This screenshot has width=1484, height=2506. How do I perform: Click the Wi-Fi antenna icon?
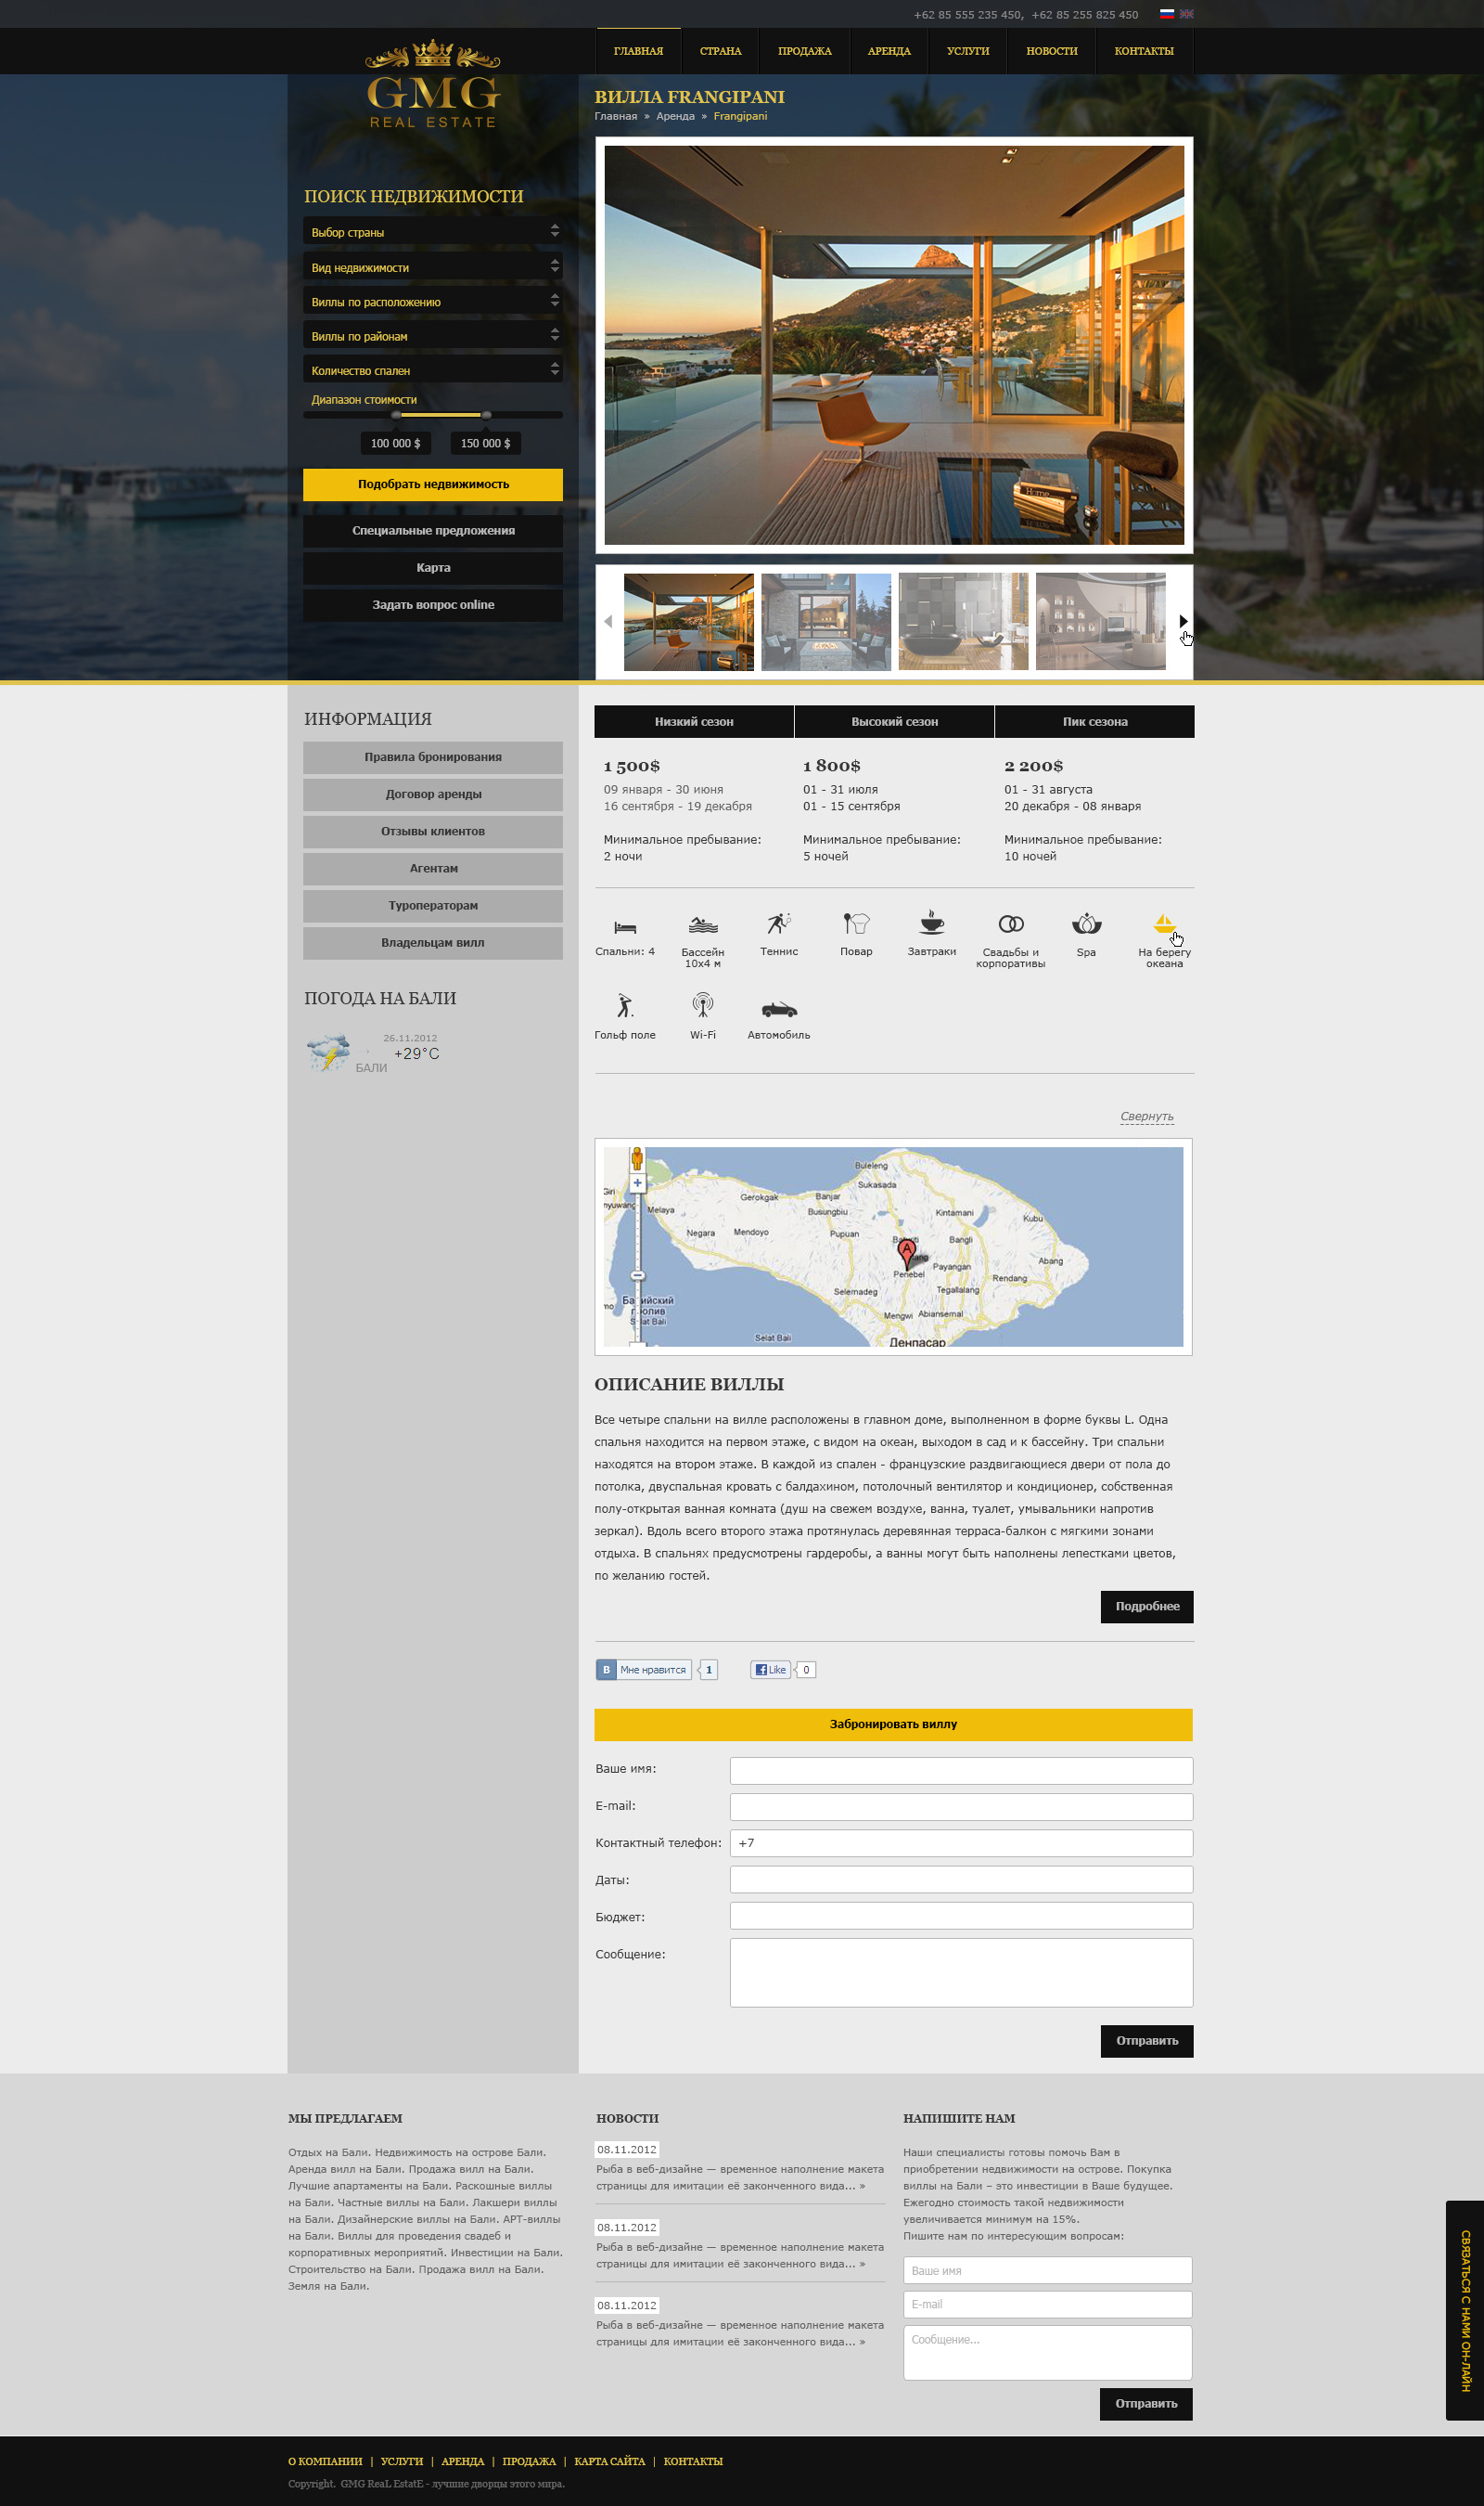tap(703, 1004)
